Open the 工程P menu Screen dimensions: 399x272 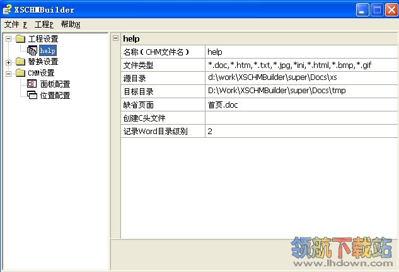44,25
